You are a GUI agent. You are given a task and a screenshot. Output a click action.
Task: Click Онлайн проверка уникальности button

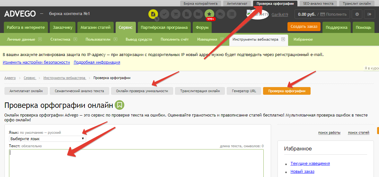[142, 91]
